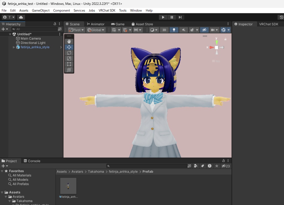This screenshot has width=284, height=205.
Task: Focus the Project search field
Action: pos(147,166)
